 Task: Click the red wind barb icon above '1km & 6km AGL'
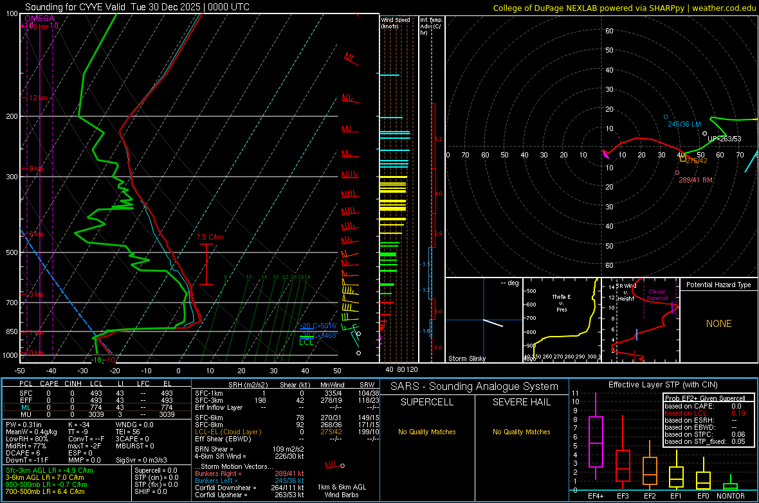click(334, 465)
